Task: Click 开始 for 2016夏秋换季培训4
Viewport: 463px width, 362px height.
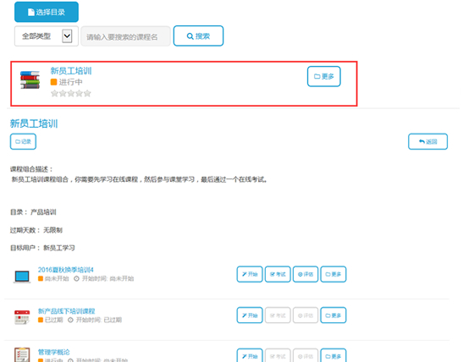Action: pyautogui.click(x=250, y=274)
